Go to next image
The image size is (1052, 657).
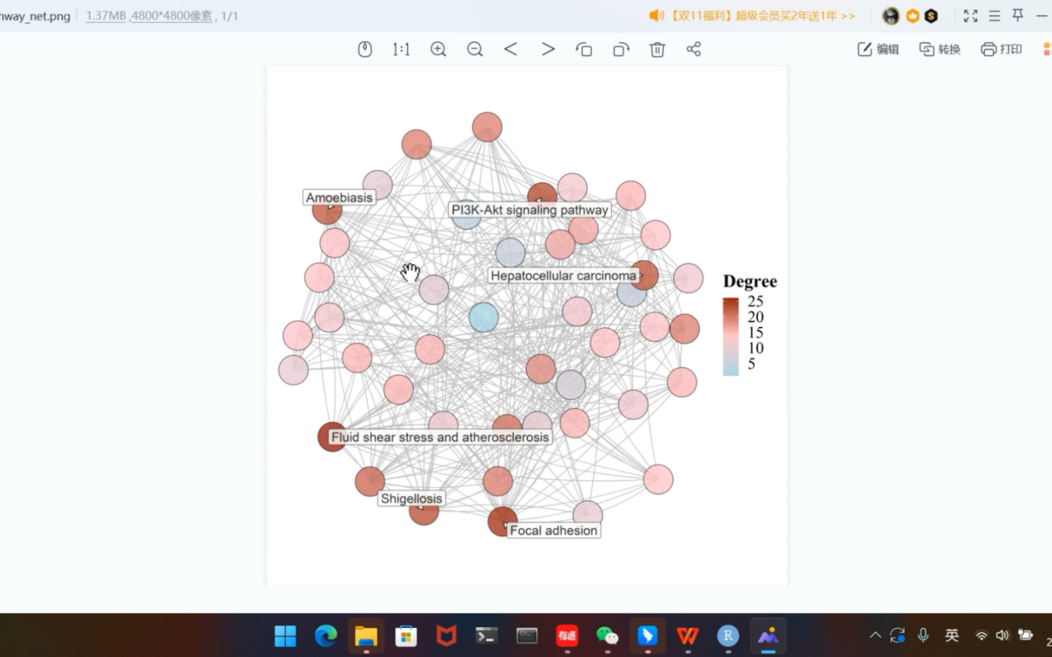pos(548,49)
